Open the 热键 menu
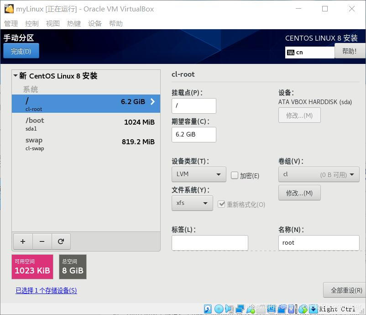Image resolution: width=366 pixels, height=315 pixels. (x=74, y=23)
